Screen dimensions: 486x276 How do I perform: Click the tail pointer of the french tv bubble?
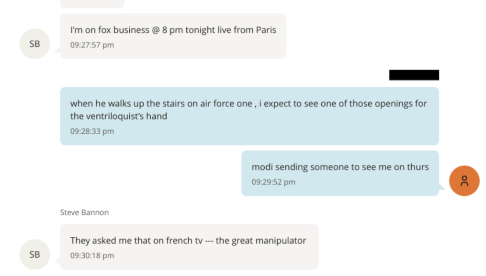coord(57,261)
